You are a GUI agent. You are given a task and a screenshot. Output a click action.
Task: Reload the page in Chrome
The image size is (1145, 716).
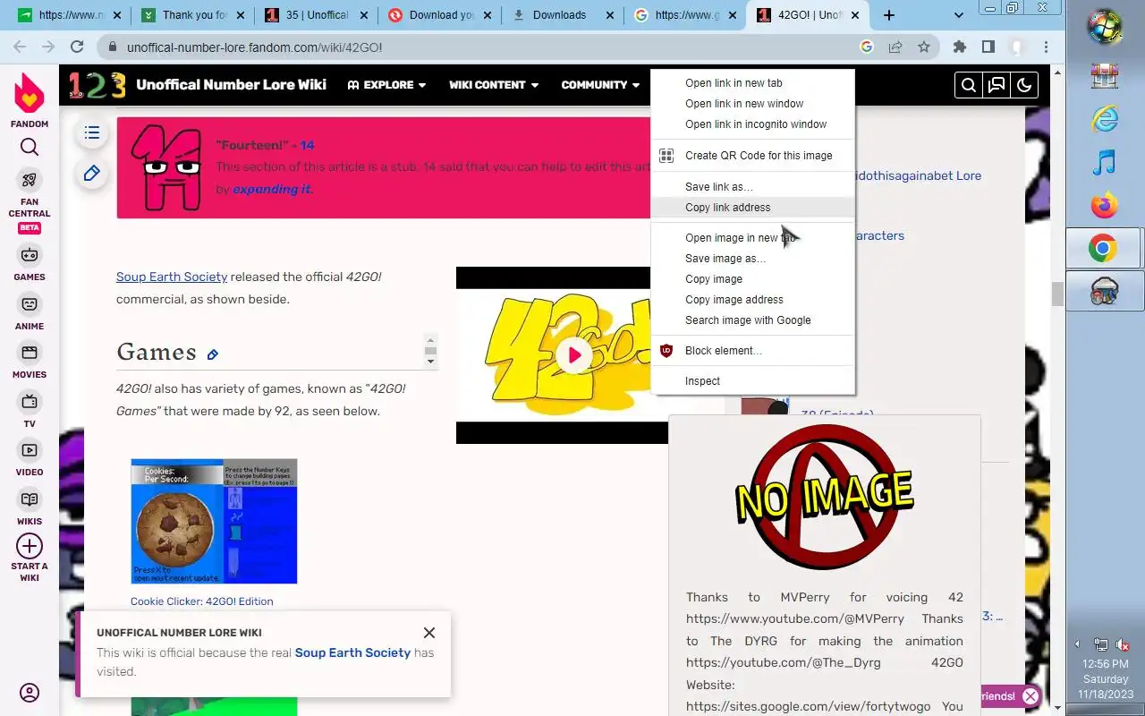coord(77,47)
